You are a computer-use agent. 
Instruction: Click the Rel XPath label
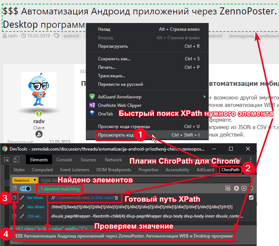35,198
